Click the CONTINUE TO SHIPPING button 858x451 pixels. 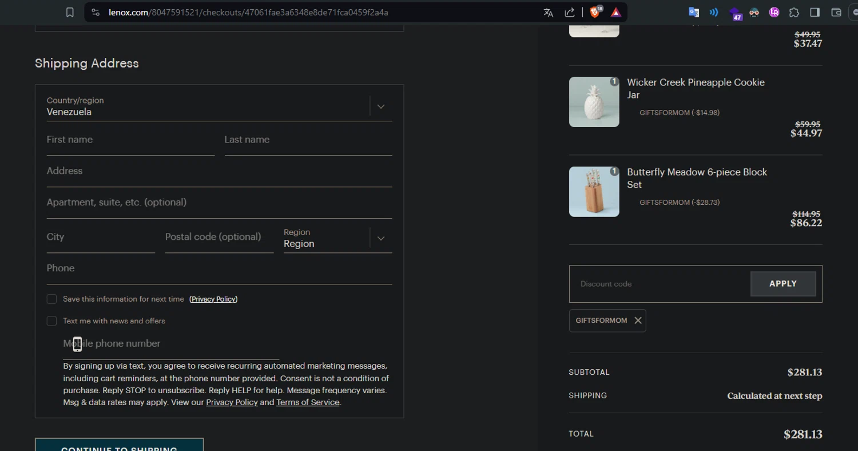click(120, 445)
